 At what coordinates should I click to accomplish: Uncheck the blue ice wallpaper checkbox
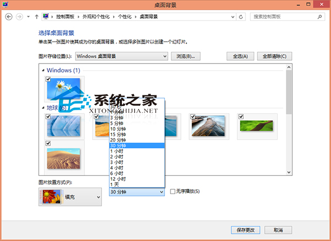48,116
